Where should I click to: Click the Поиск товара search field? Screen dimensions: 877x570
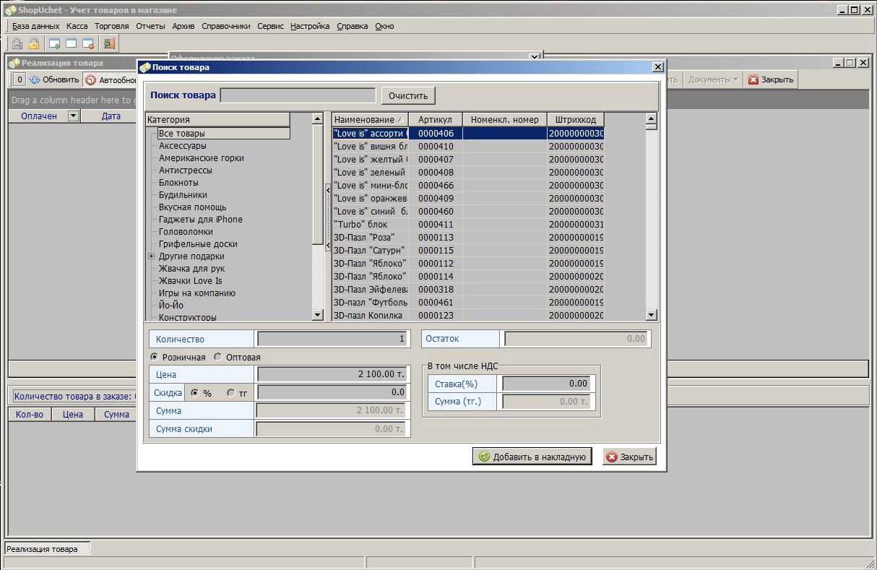pos(298,95)
